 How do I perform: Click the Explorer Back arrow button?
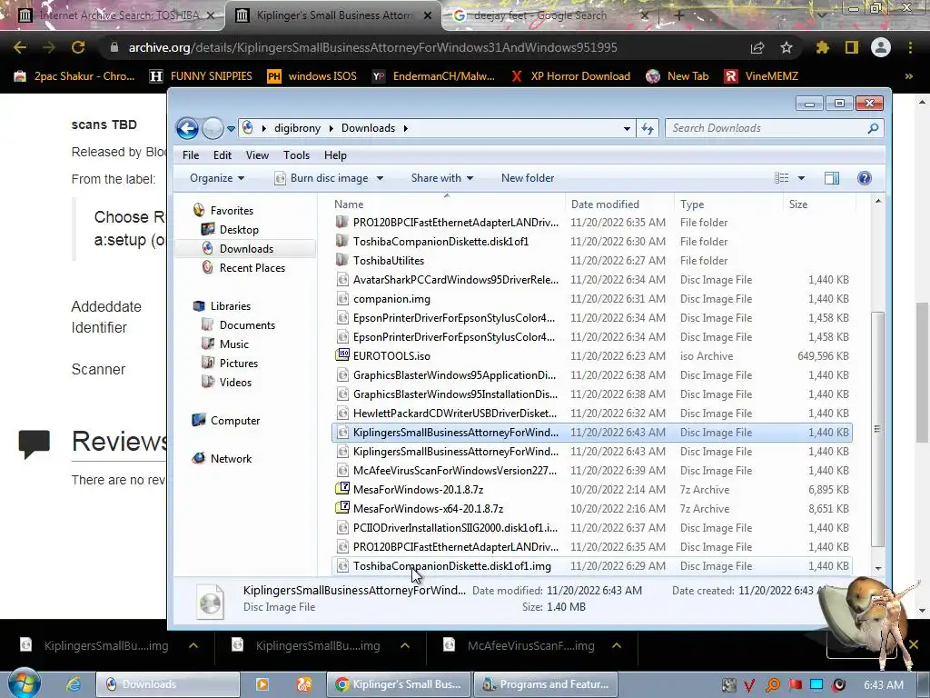[187, 128]
